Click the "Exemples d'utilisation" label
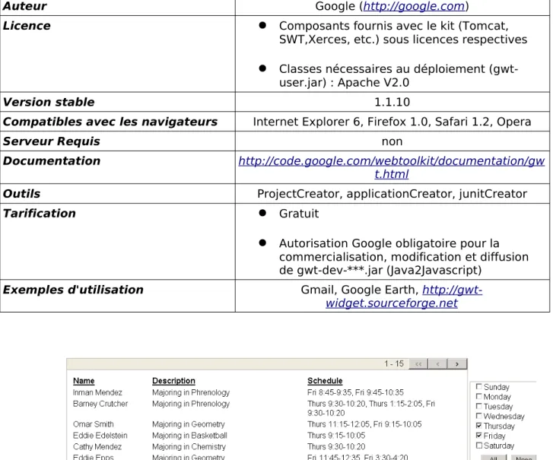This screenshot has width=553, height=460. tap(73, 290)
